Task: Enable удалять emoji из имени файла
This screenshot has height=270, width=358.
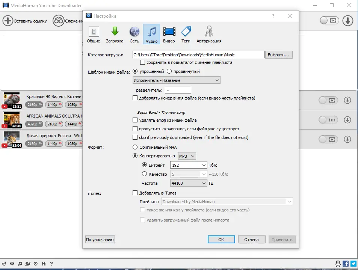Action: point(135,120)
